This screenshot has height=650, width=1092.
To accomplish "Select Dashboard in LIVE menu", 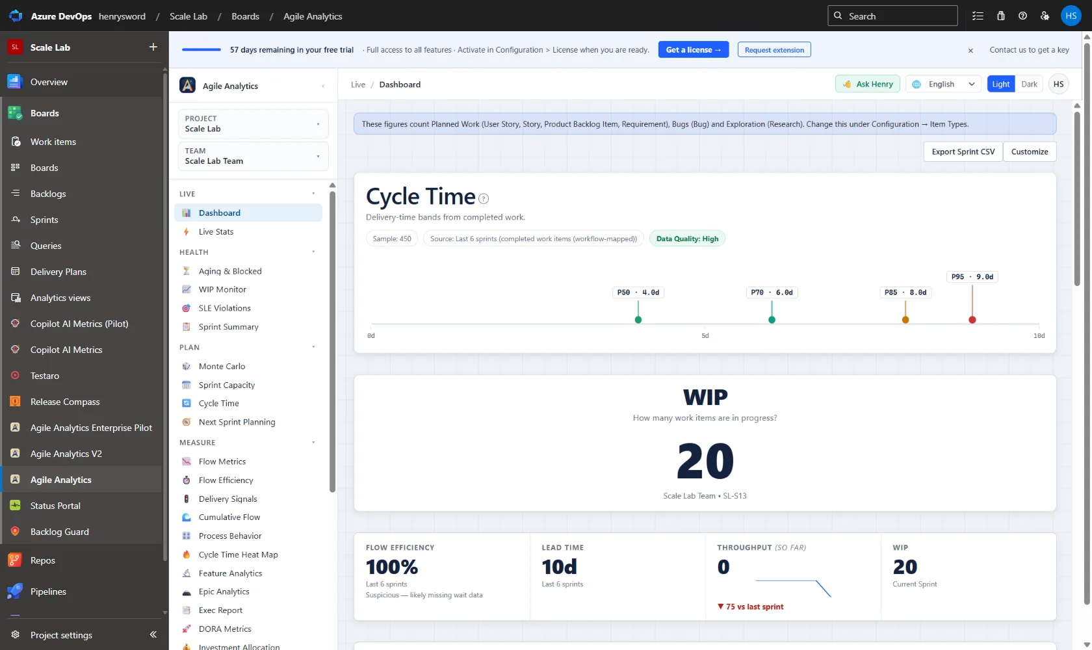I will (x=248, y=213).
